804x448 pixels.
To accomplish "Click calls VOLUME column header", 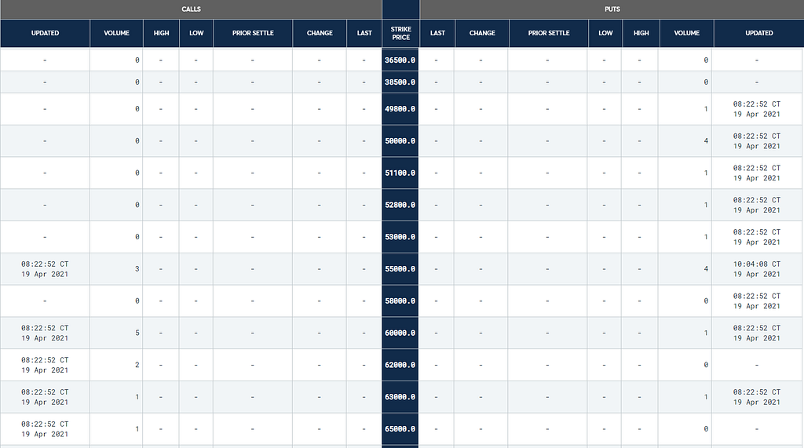I will coord(116,33).
